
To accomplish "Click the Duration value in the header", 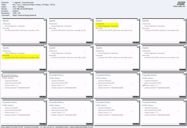I will [x=16, y=11].
